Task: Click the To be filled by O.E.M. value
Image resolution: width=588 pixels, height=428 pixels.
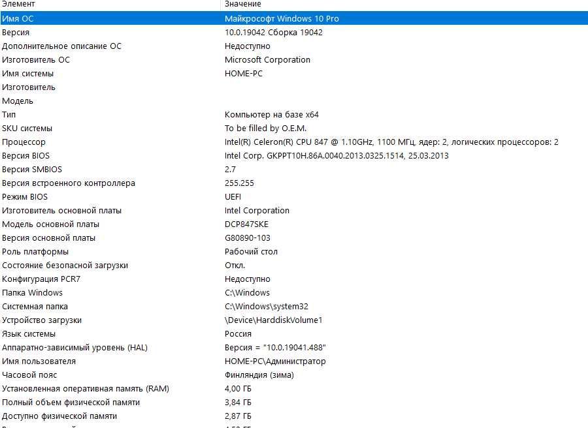Action: pyautogui.click(x=265, y=129)
